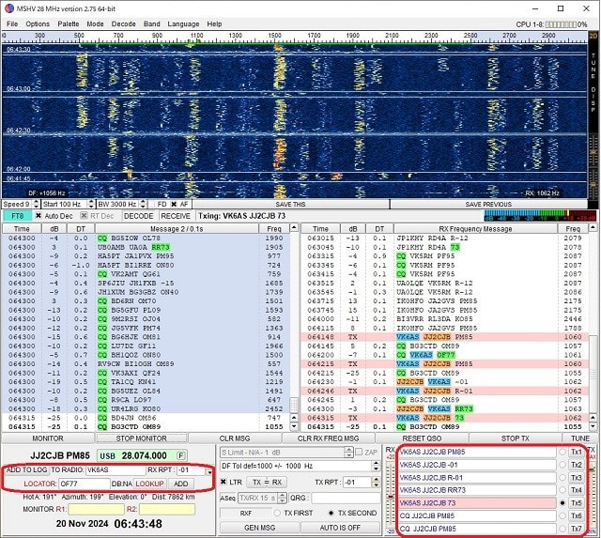This screenshot has width=601, height=538.
Task: Click the ASeq TX/RX 15 stepper arrows
Action: point(282,498)
